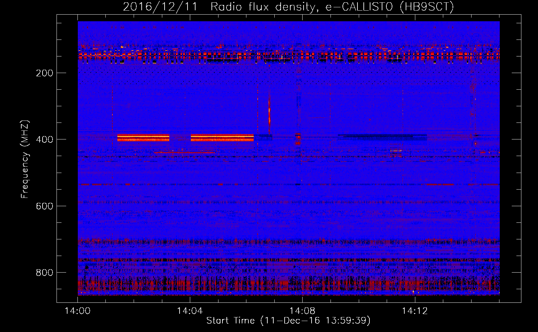The image size is (538, 332).
Task: Click the vertical red burst streak above 400 MHz
Action: [269, 113]
